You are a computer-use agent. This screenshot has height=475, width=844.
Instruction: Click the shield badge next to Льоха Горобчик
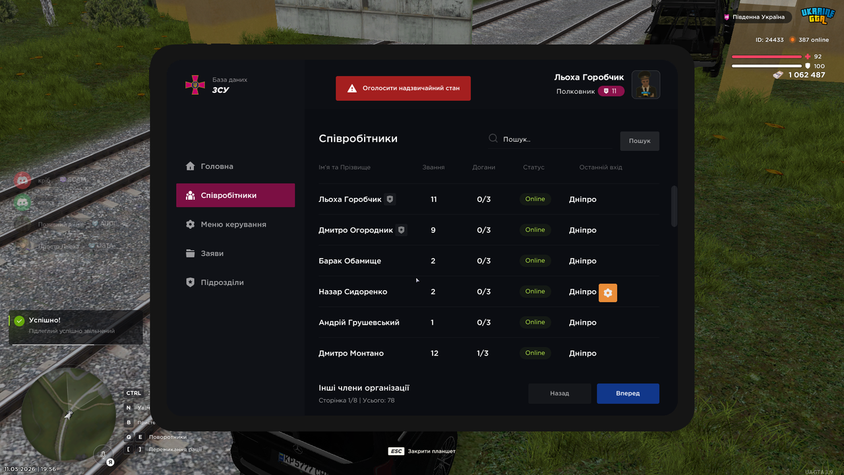(390, 199)
